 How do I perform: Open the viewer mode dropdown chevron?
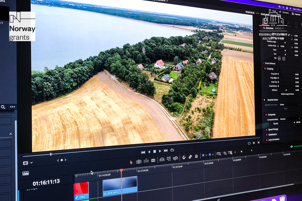click(x=31, y=163)
